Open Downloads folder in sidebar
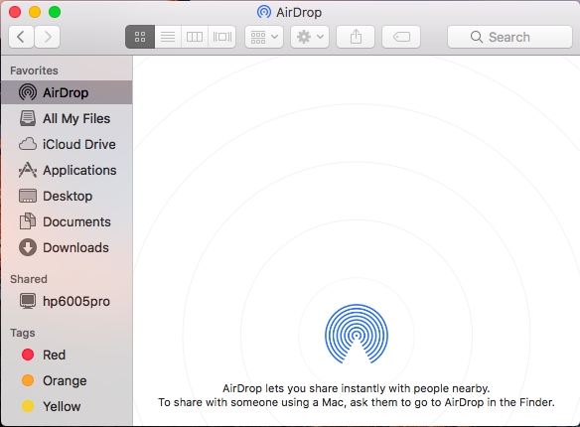 tap(67, 247)
